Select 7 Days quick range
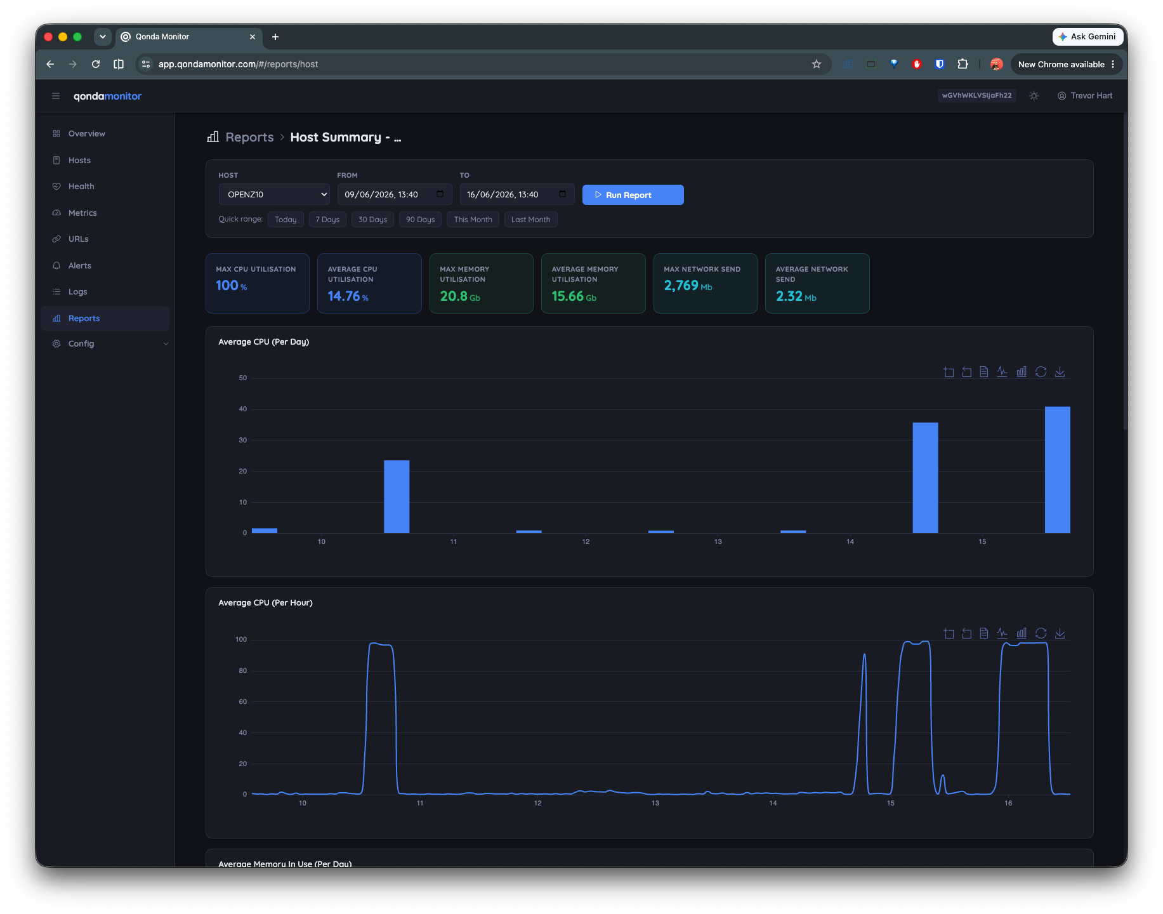The image size is (1163, 914). coord(327,220)
